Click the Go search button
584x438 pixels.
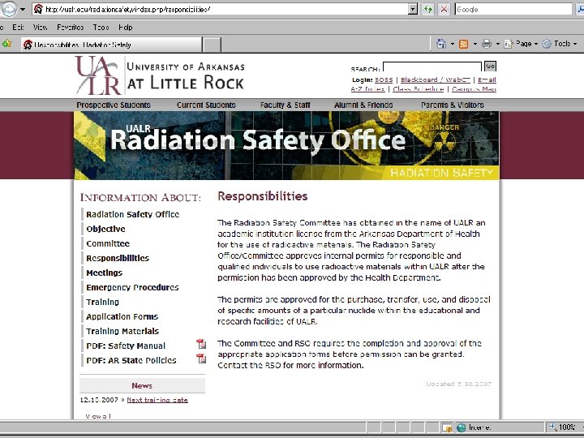point(490,67)
